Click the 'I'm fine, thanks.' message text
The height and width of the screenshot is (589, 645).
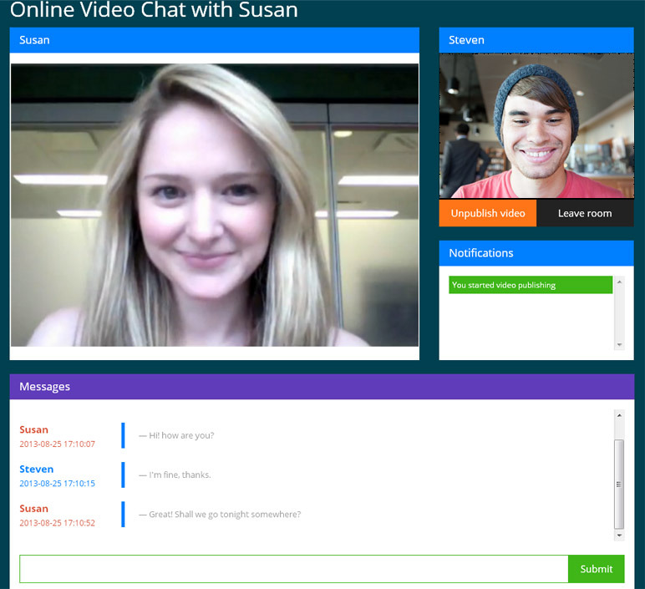tap(180, 475)
